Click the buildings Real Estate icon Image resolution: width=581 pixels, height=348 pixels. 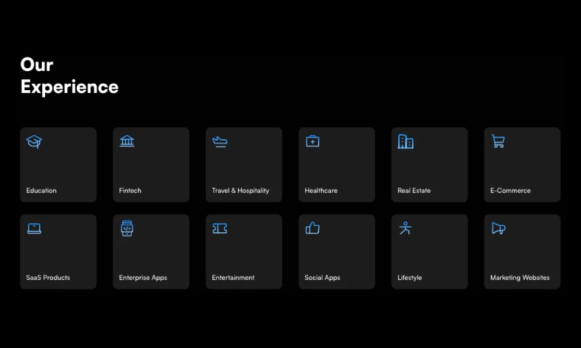(x=405, y=141)
